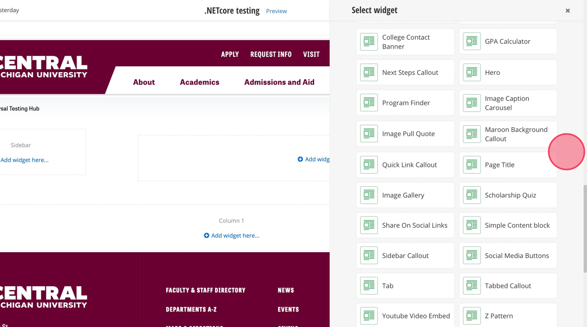This screenshot has height=327, width=587.
Task: Pick the Tab widget icon
Action: (x=369, y=286)
